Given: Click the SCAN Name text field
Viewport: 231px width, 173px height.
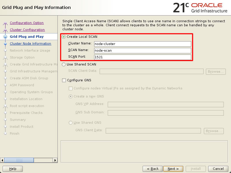Looking at the screenshot, I should (142, 50).
